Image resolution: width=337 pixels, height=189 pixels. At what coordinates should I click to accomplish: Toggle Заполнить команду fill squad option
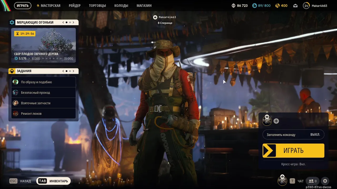[293, 134]
